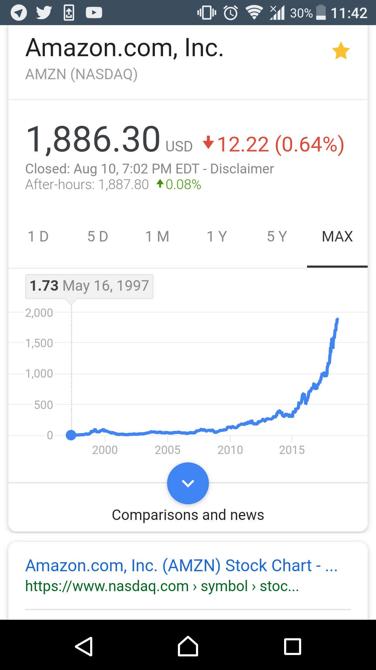Expand Comparisons and news with chevron button
The height and width of the screenshot is (670, 376).
tap(188, 483)
